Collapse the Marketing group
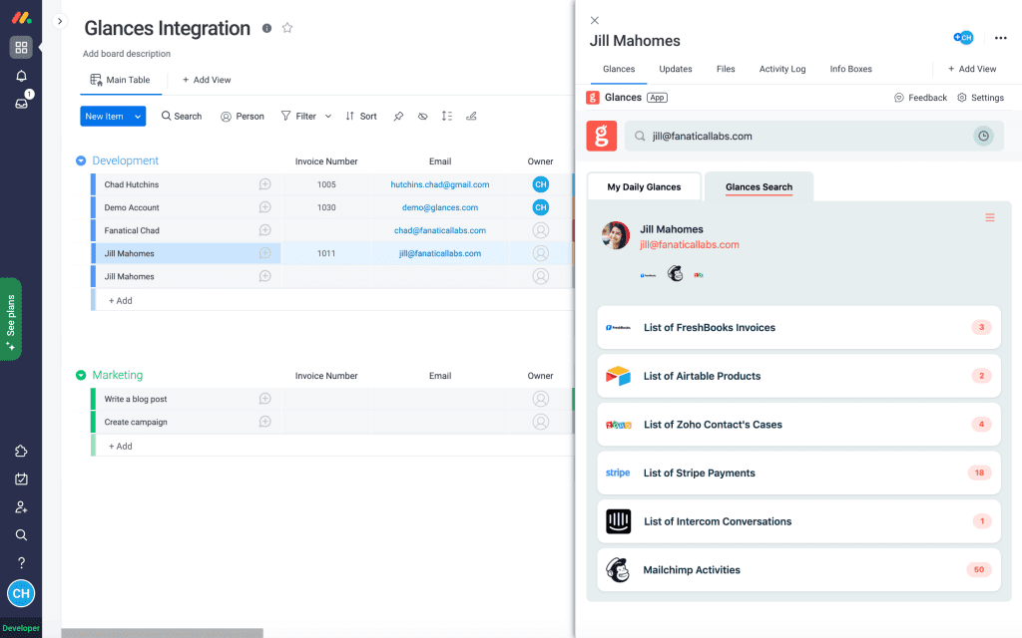This screenshot has height=638, width=1022. click(x=81, y=375)
